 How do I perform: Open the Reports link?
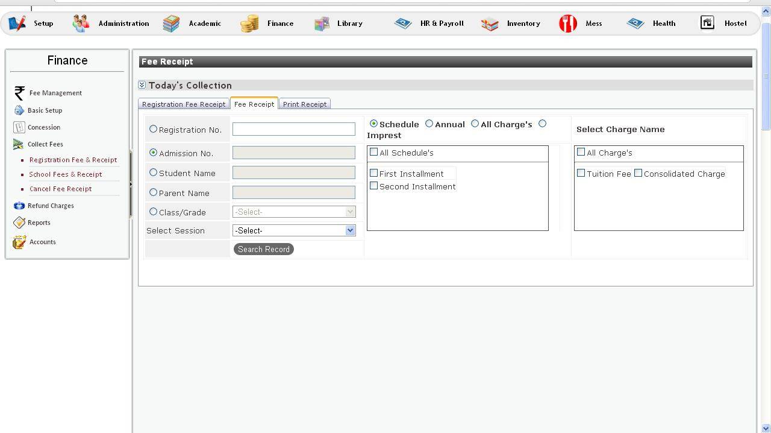click(x=39, y=223)
